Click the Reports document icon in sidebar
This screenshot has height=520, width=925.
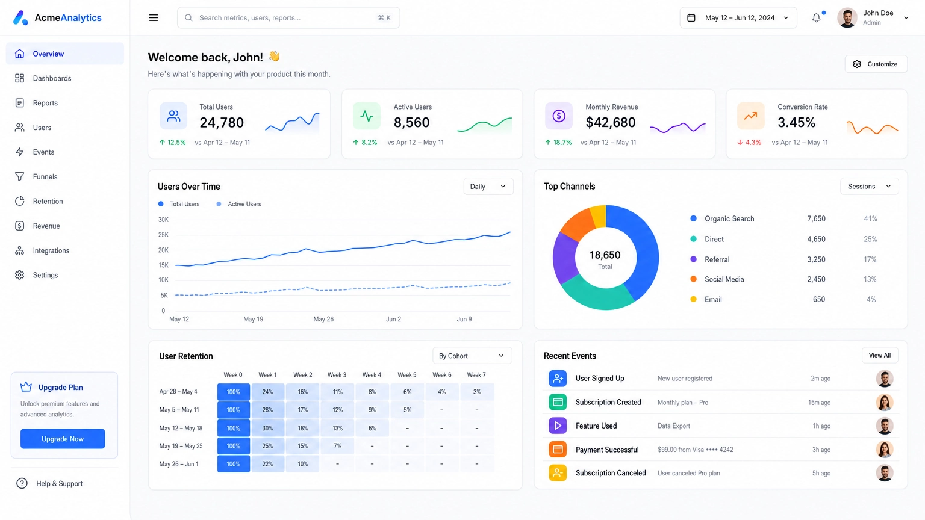tap(20, 103)
